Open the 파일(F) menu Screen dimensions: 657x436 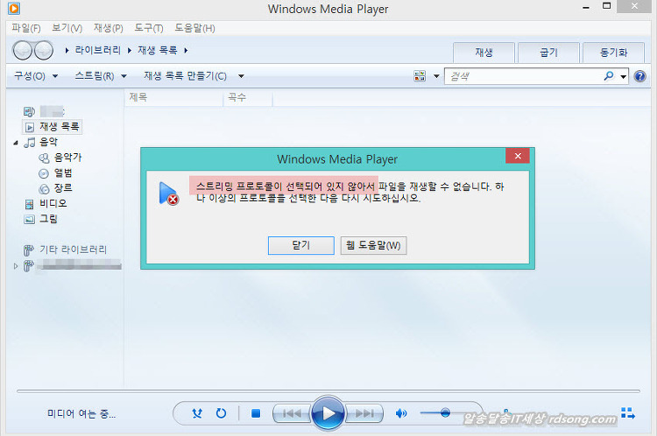pos(26,28)
